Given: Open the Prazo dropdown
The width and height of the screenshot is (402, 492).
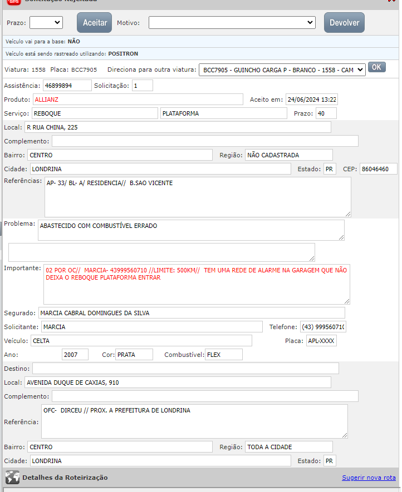Looking at the screenshot, I should tap(46, 23).
